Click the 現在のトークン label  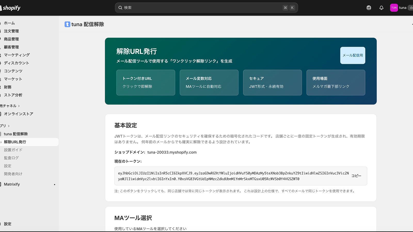128,161
